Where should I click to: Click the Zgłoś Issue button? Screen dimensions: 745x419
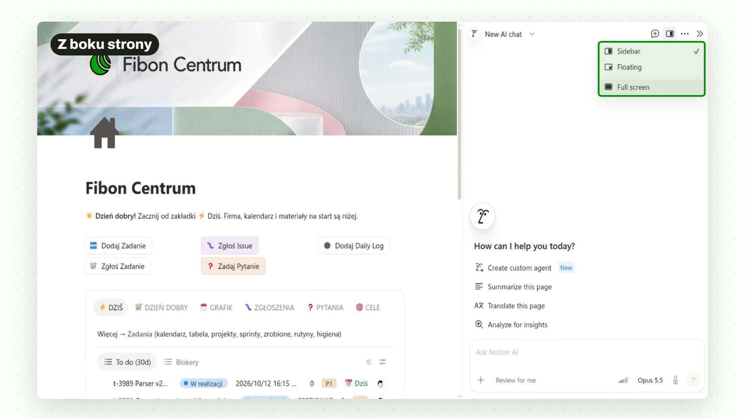click(230, 246)
